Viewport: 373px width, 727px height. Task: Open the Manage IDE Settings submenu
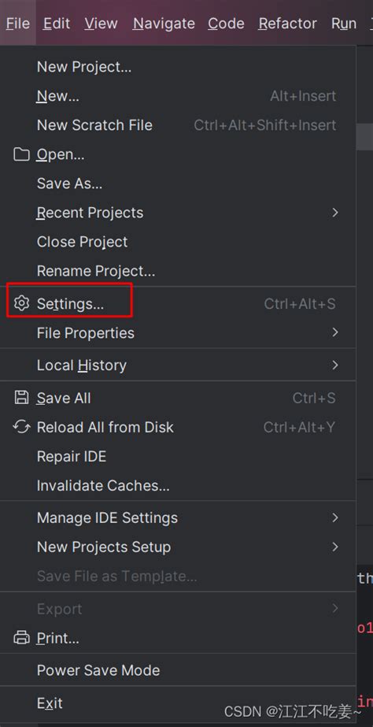pyautogui.click(x=178, y=517)
